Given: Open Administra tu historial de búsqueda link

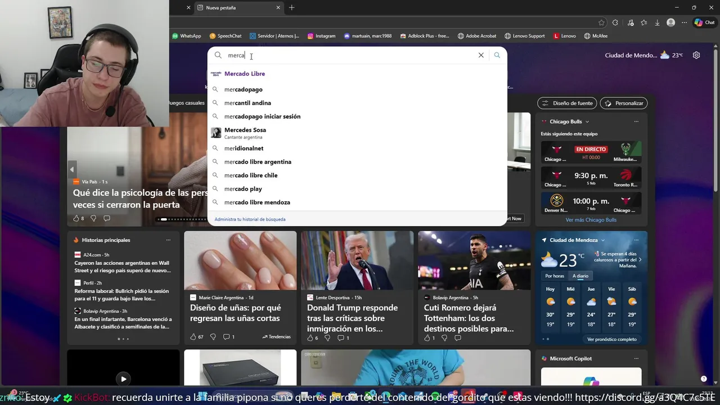Looking at the screenshot, I should click(250, 219).
